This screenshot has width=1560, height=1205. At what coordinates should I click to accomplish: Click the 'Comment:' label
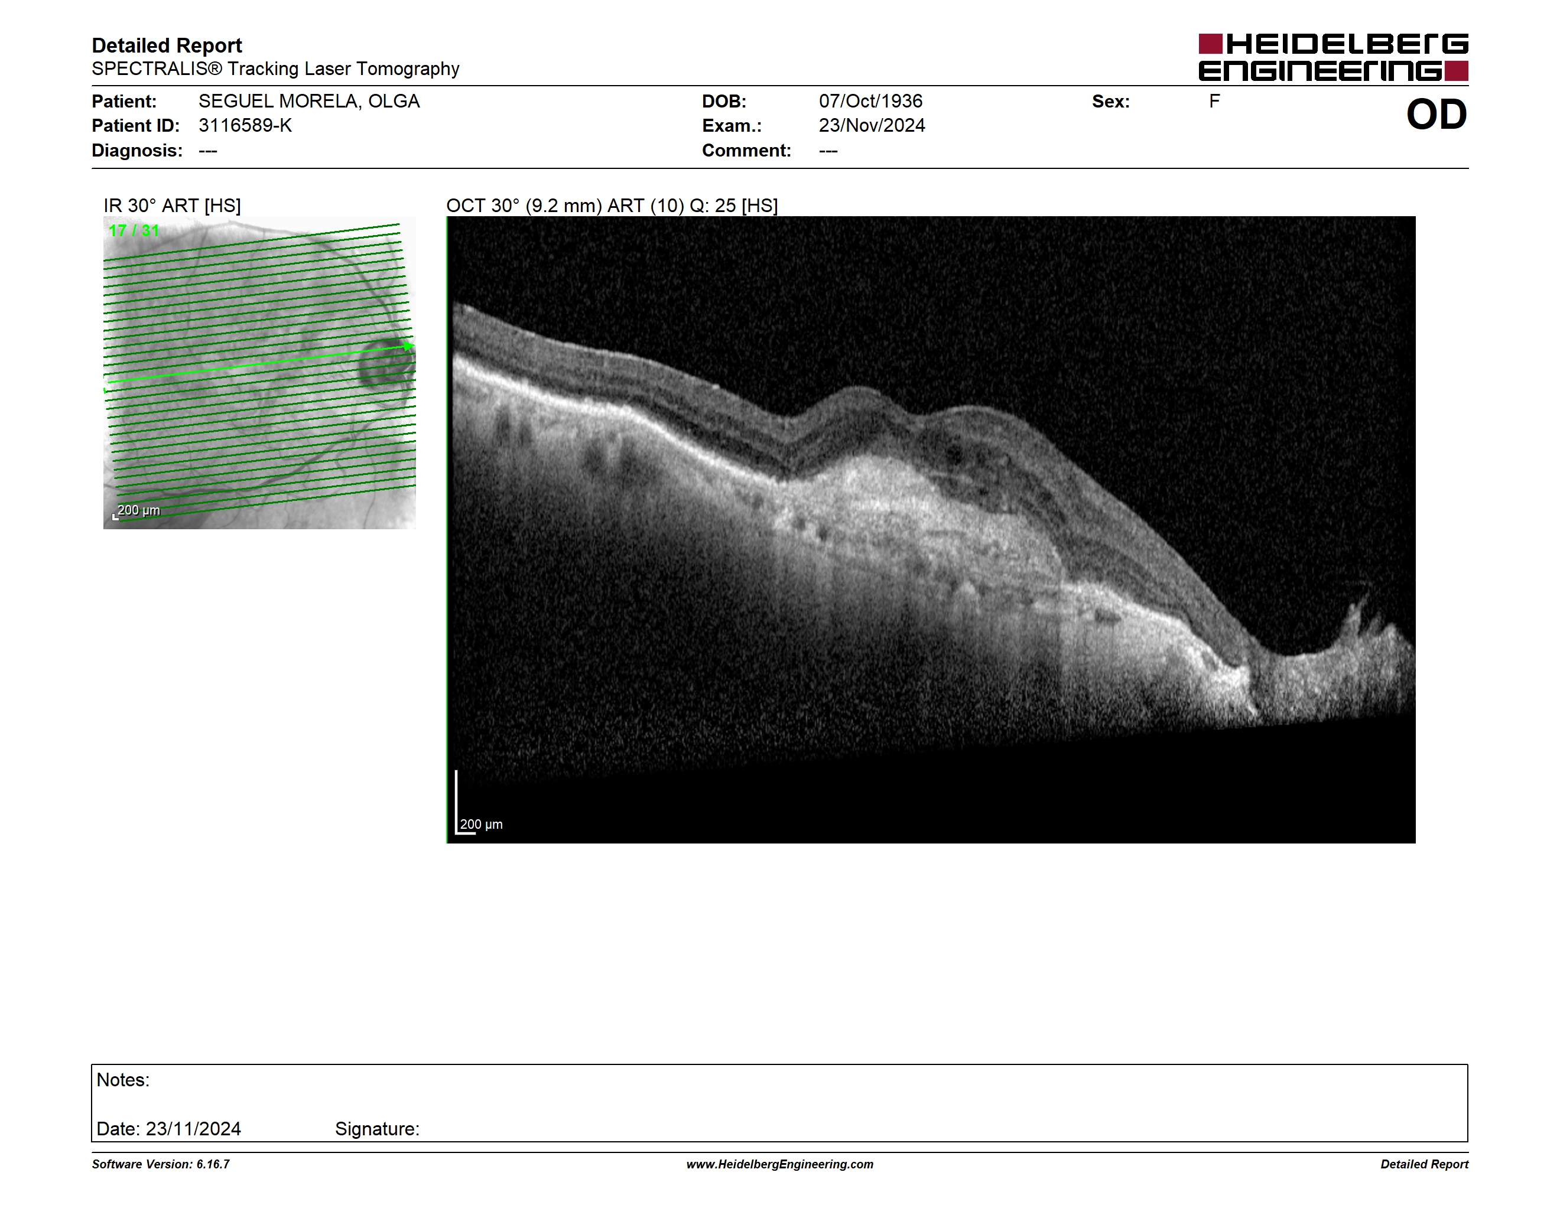point(746,151)
